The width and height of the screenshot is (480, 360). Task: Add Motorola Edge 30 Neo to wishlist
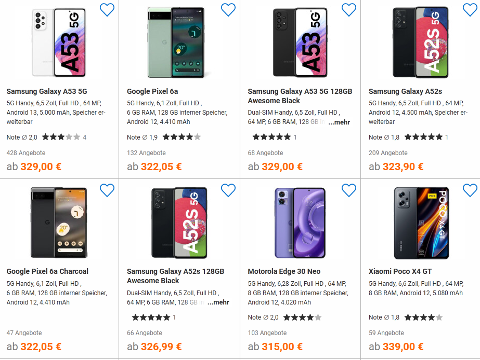(x=349, y=190)
